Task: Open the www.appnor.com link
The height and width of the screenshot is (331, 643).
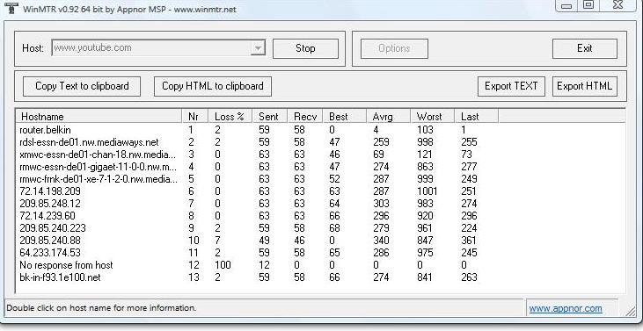Action: pyautogui.click(x=566, y=308)
